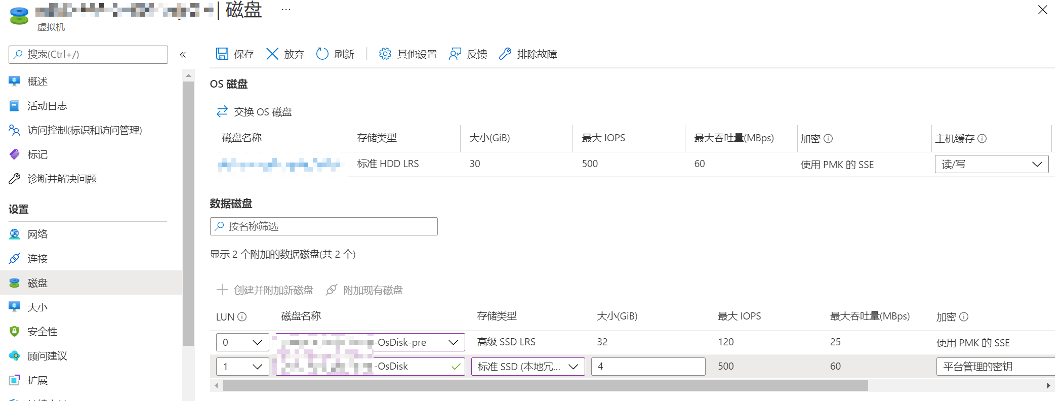Open LUN dropdown showing 1
1063x401 pixels.
tap(242, 367)
